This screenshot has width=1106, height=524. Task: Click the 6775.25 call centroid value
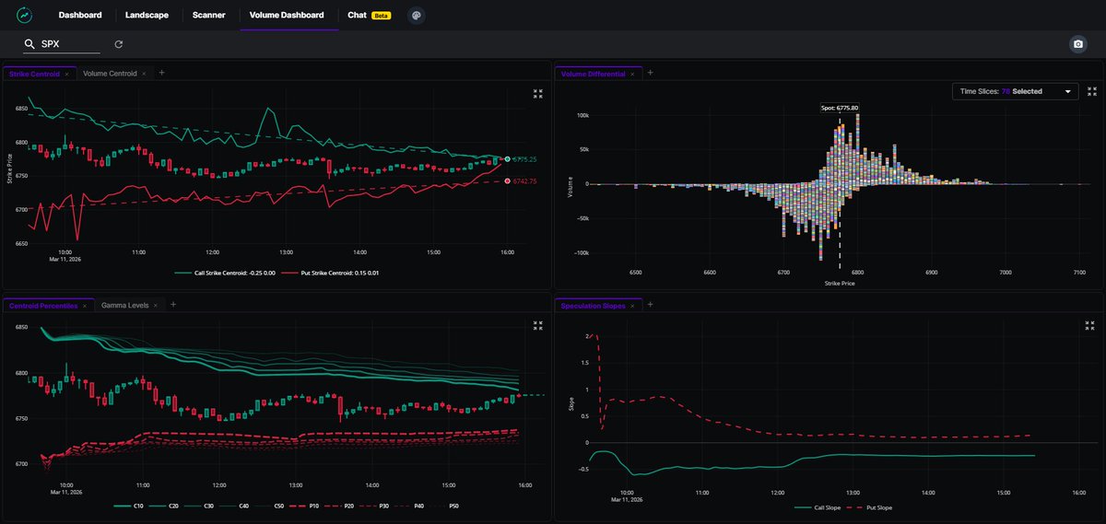(524, 159)
